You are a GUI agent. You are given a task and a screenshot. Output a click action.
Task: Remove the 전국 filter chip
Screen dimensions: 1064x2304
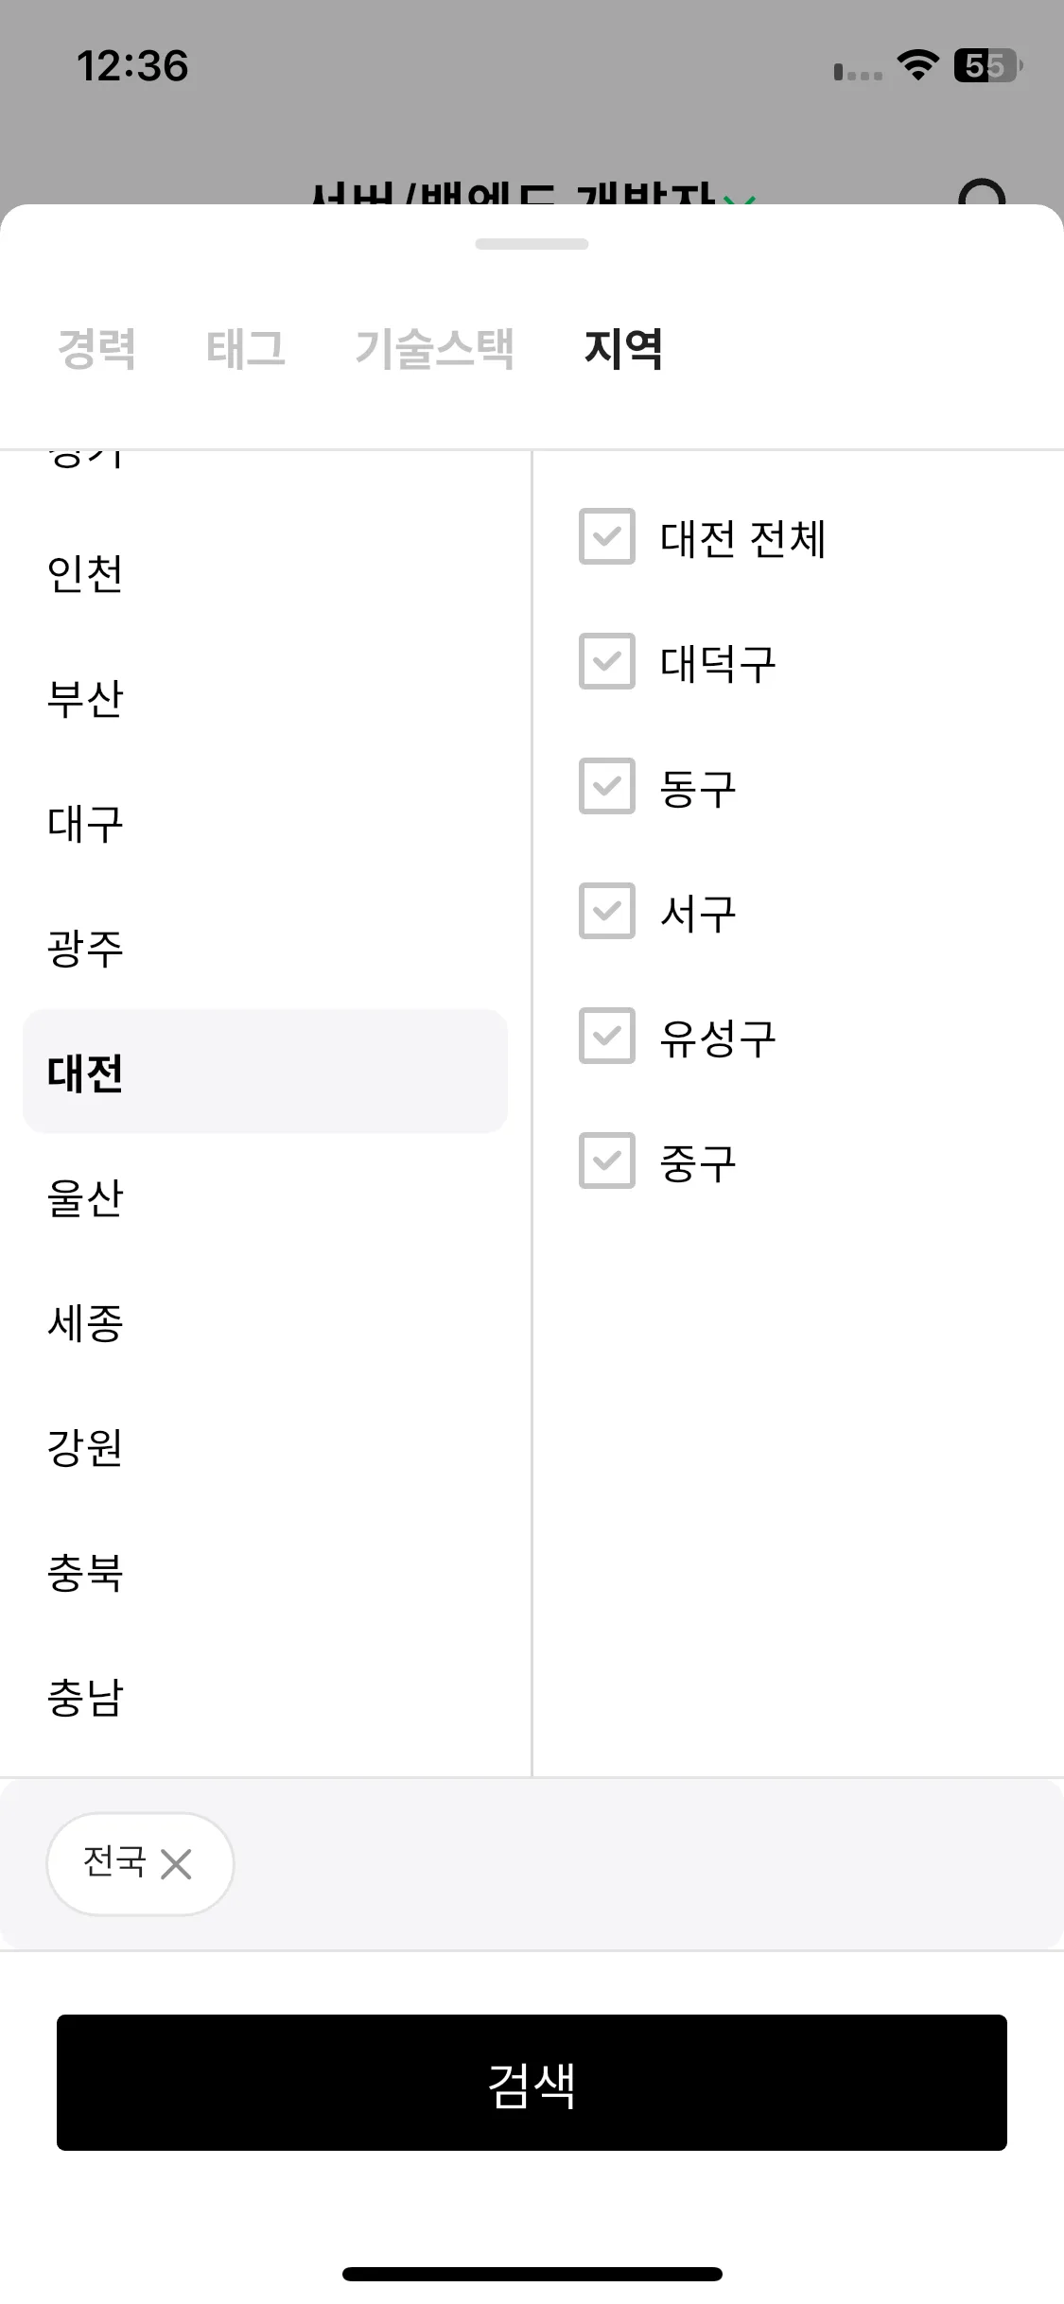click(176, 1865)
